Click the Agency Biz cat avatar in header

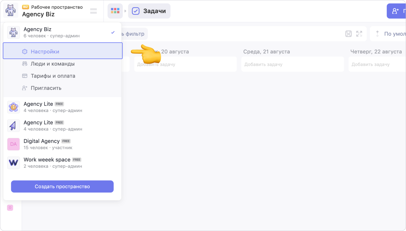(x=11, y=11)
